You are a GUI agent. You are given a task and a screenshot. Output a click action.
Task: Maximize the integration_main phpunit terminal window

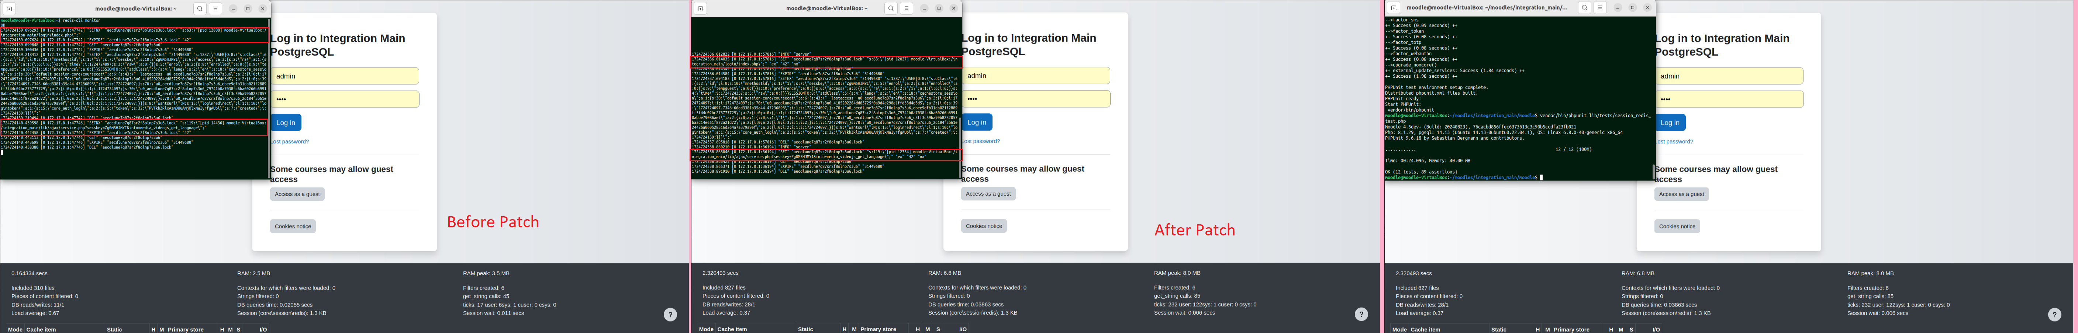pyautogui.click(x=1632, y=7)
